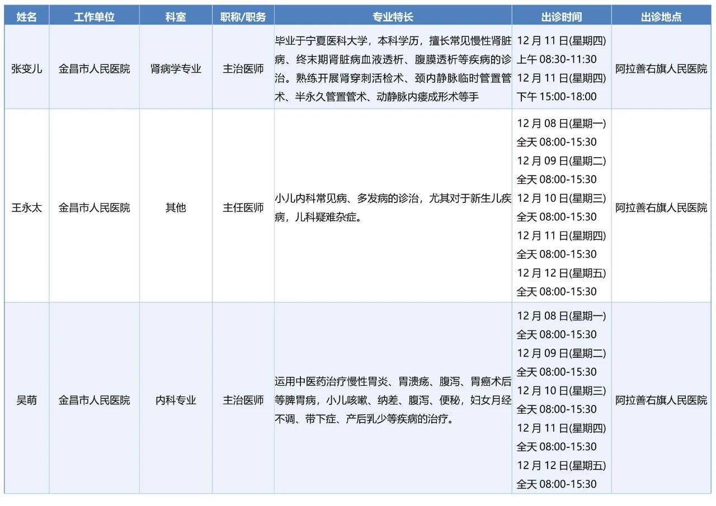
Task: Select 张变儿's specialty text on kidney disease
Action: point(393,69)
